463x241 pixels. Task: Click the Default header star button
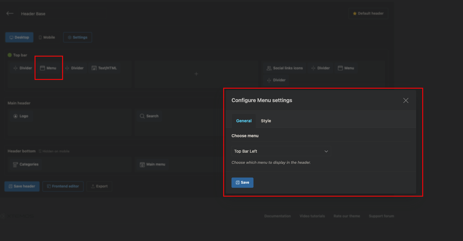tap(368, 13)
